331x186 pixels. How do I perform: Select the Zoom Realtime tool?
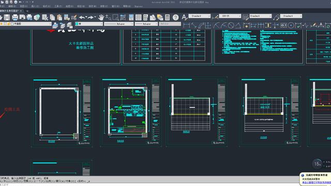108,17
